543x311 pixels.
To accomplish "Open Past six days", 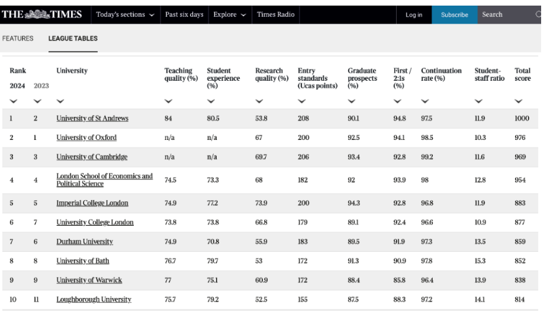I will tap(184, 15).
